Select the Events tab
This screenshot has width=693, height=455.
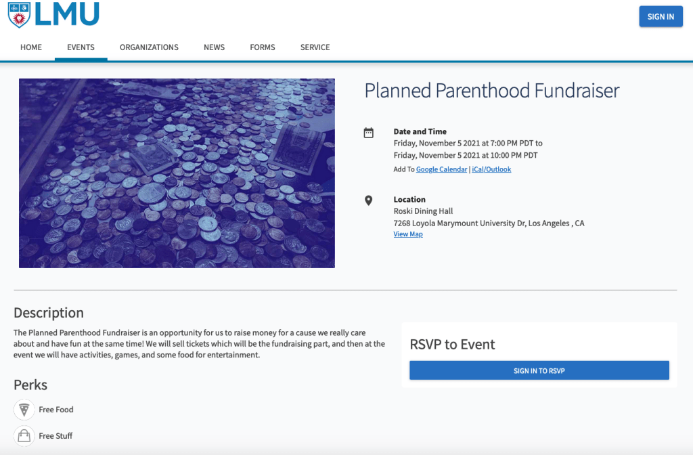point(81,47)
